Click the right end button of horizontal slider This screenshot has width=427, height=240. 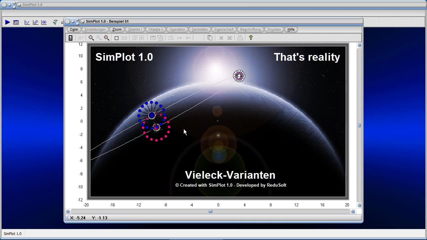(353, 211)
